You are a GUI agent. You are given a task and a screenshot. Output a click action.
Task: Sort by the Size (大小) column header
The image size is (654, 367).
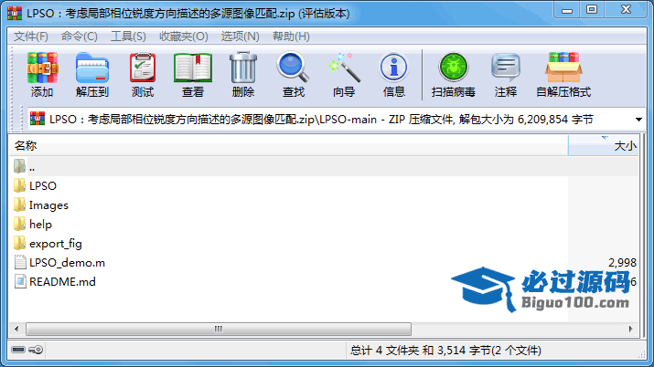(603, 146)
